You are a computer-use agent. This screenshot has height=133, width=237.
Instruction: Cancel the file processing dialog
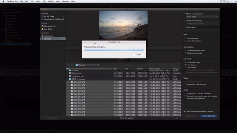(x=138, y=55)
